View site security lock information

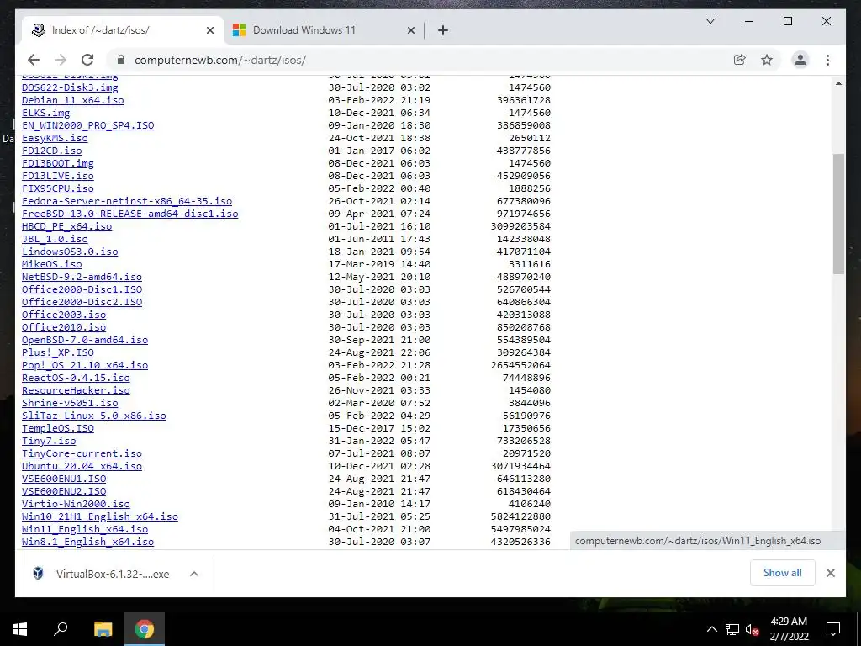point(121,60)
